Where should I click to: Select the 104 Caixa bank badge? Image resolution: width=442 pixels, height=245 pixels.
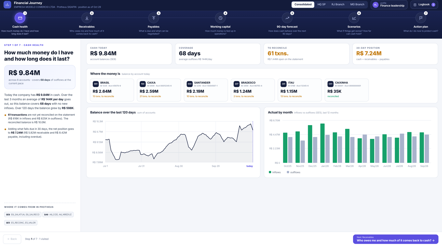click(143, 84)
